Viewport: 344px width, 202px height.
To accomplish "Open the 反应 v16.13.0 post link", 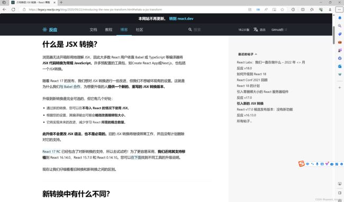I will point(246,115).
